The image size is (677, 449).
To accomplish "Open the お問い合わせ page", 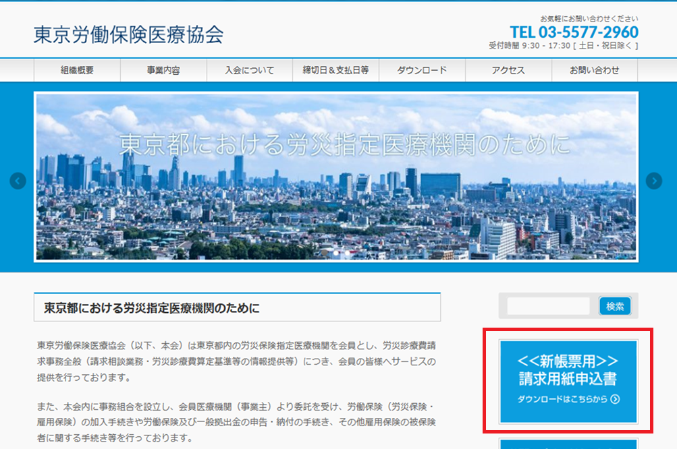I will (595, 70).
